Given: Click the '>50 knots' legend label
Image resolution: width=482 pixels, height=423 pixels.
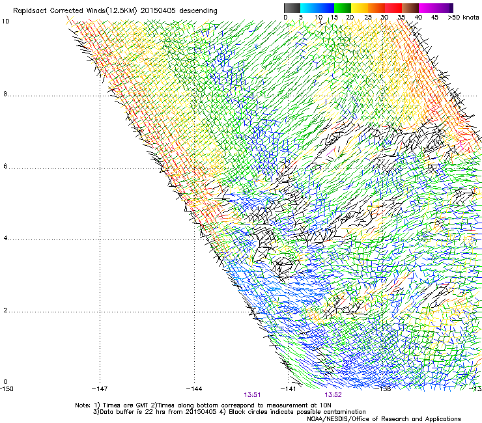Looking at the screenshot, I should 463,18.
